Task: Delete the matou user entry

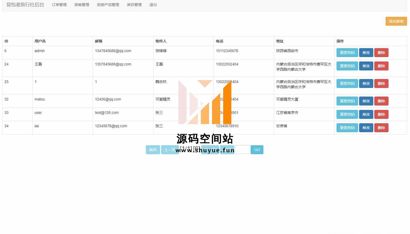Action: (381, 101)
